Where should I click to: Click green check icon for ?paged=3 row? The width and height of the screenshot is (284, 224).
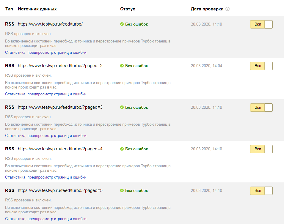(122, 107)
